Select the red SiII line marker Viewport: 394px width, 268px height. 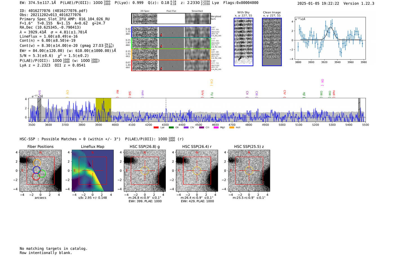coord(130,94)
